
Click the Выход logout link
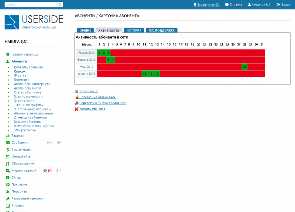286,4
